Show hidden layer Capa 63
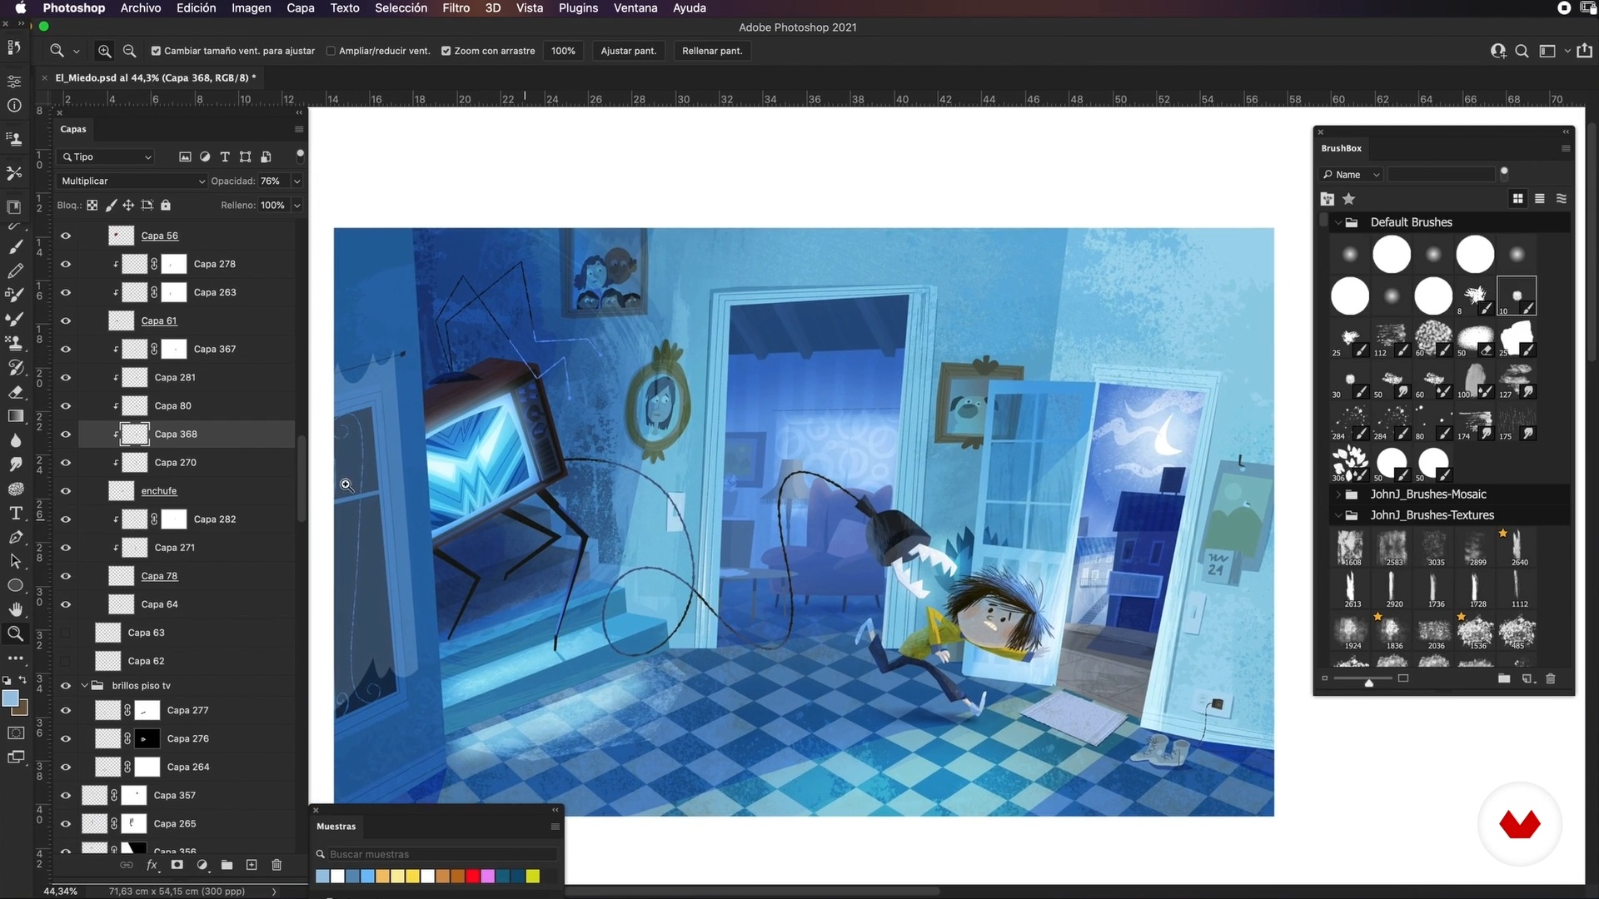 coord(66,633)
